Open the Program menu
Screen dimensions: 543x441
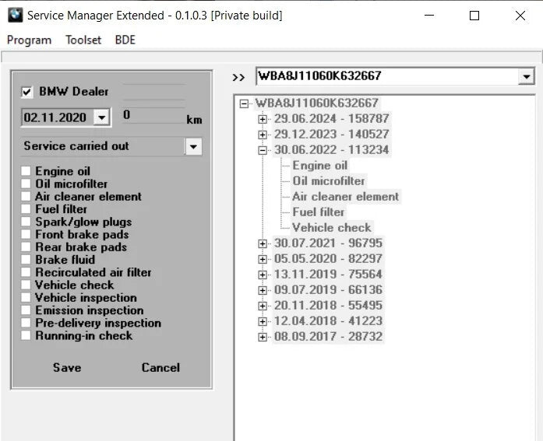(x=29, y=40)
